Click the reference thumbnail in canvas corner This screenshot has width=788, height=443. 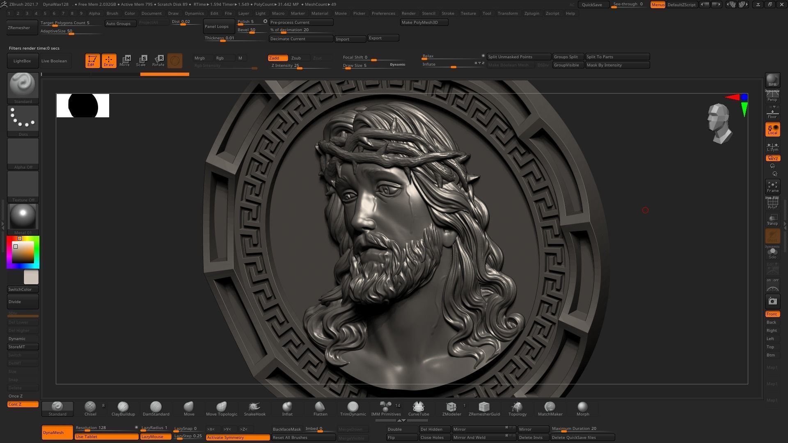(x=83, y=105)
